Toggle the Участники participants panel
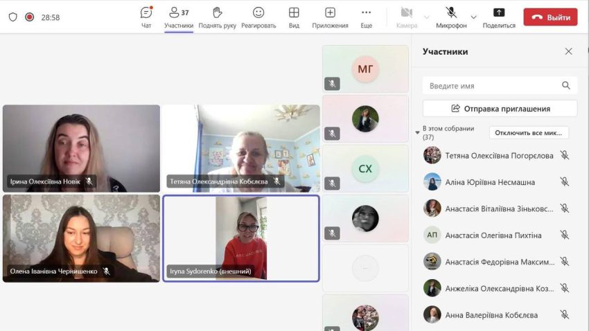 179,17
